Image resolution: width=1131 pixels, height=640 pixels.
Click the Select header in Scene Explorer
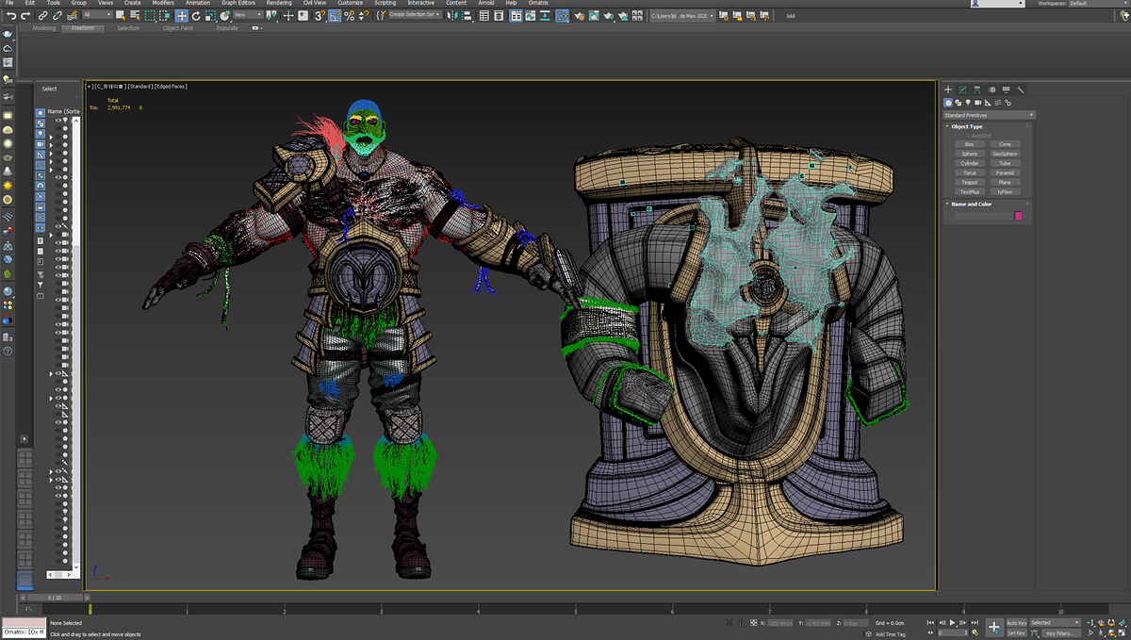[x=49, y=89]
